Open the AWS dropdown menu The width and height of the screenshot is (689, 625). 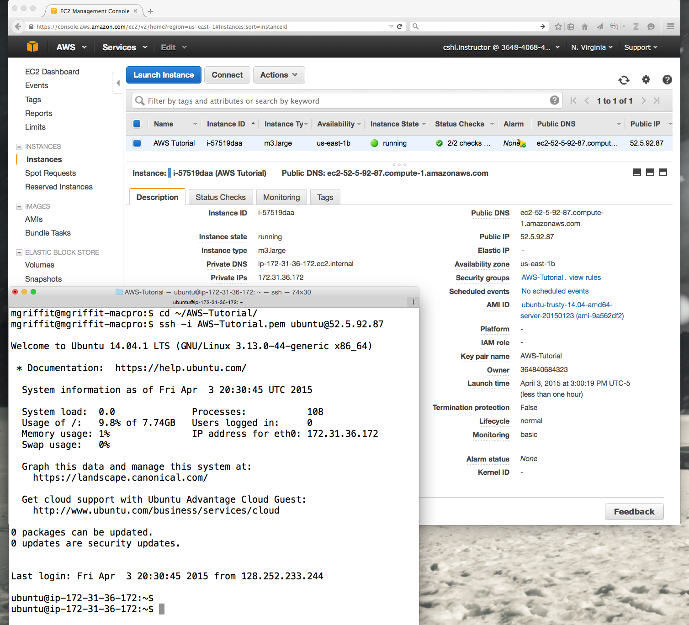(x=71, y=47)
